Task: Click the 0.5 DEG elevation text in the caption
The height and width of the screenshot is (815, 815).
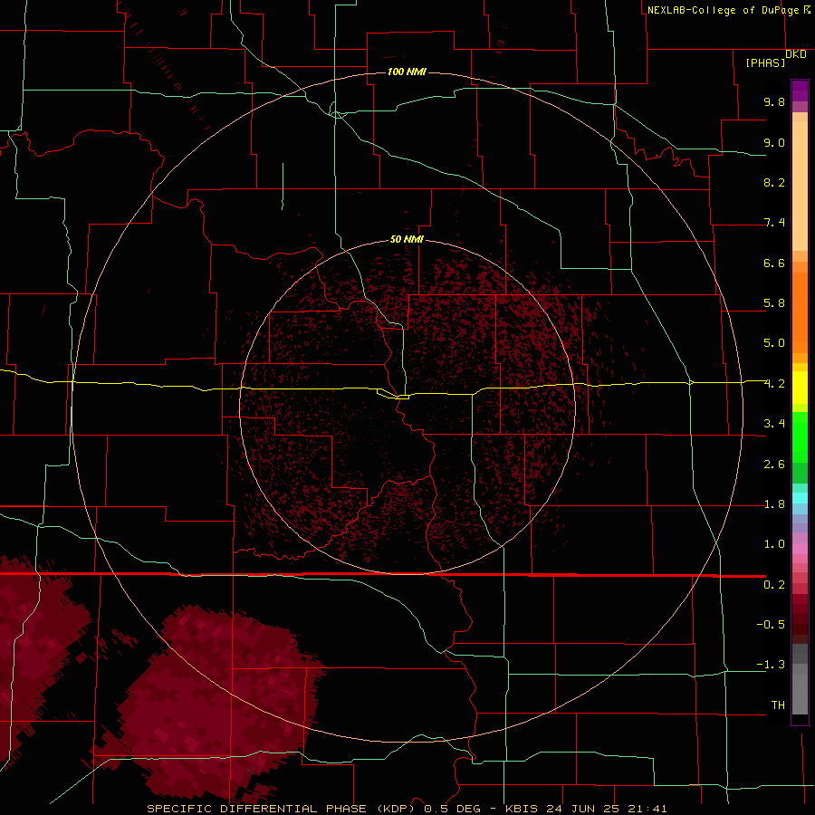Action: click(x=450, y=809)
